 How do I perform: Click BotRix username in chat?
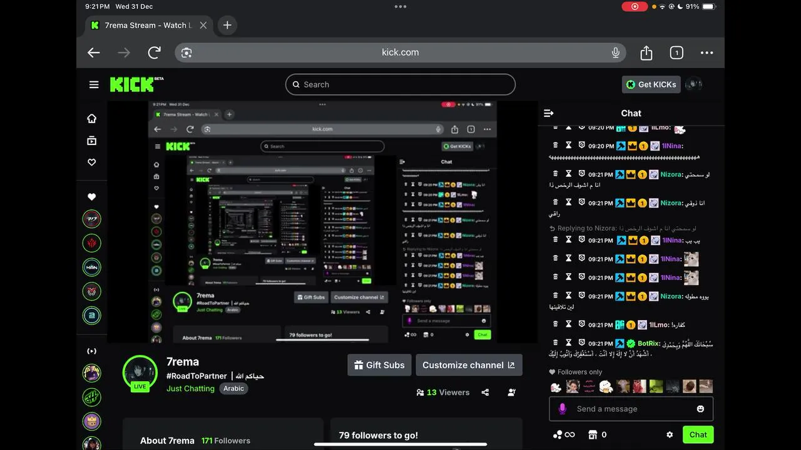(648, 343)
